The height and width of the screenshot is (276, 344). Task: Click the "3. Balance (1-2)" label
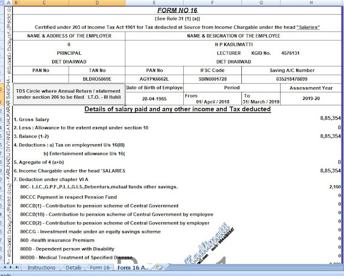(31, 136)
